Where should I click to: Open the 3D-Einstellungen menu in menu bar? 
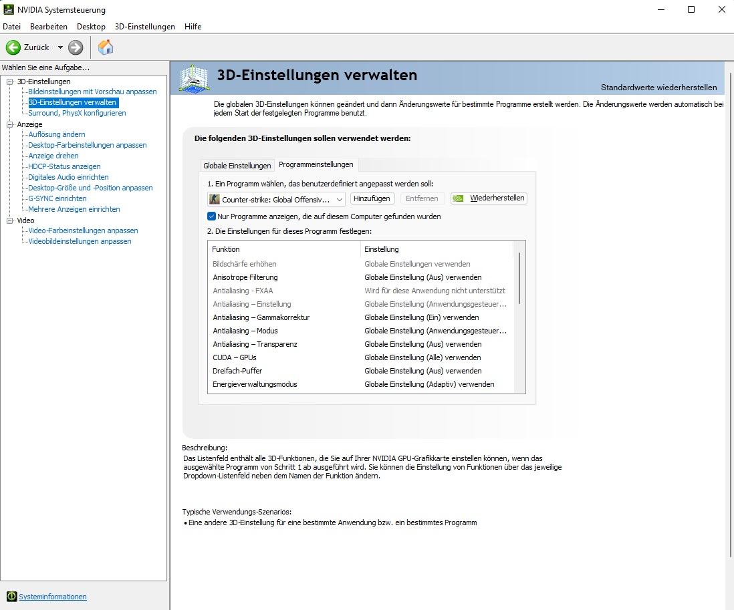coord(144,27)
